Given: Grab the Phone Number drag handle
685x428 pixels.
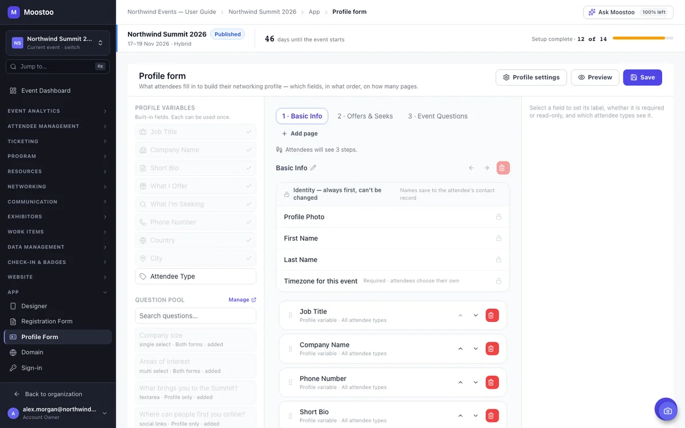Looking at the screenshot, I should [290, 382].
